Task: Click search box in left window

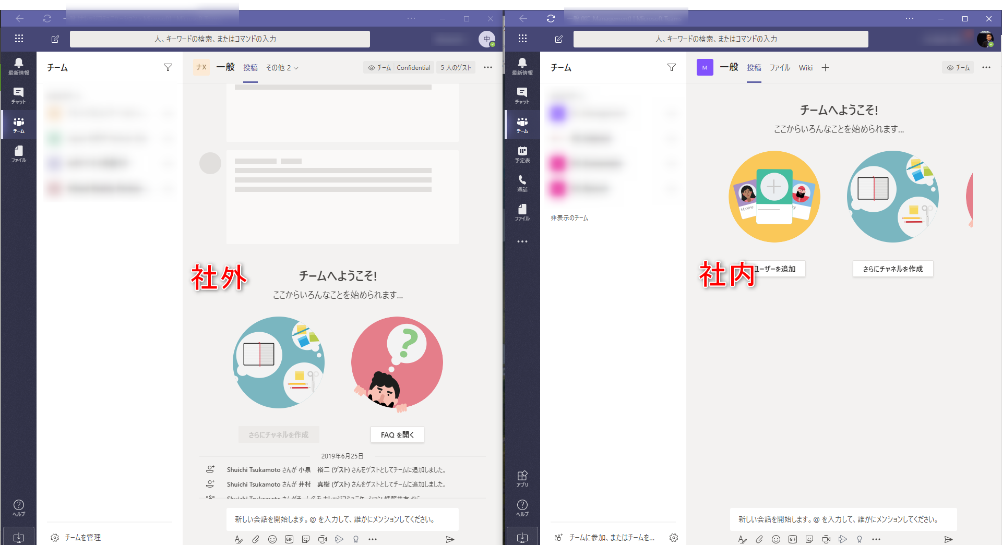Action: click(220, 39)
